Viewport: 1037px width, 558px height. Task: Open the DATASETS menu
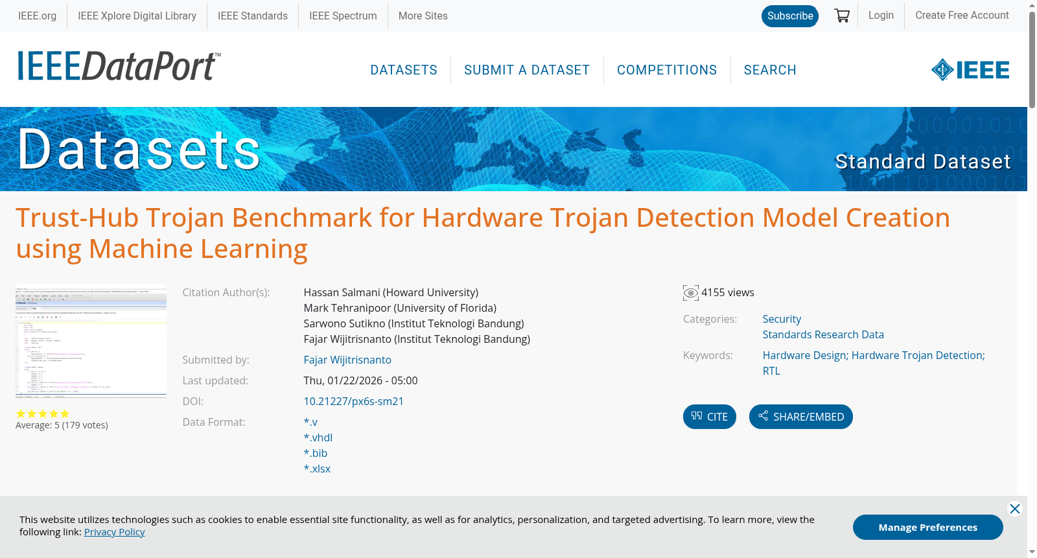pyautogui.click(x=404, y=70)
